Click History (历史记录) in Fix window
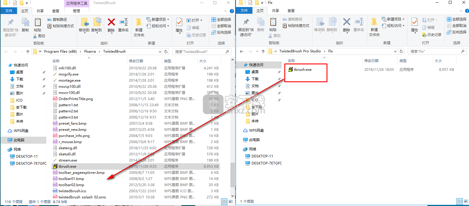 click(x=432, y=35)
